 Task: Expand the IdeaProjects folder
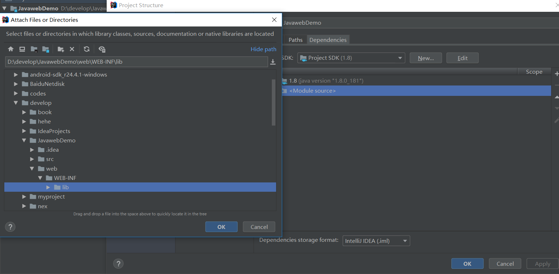click(x=24, y=131)
